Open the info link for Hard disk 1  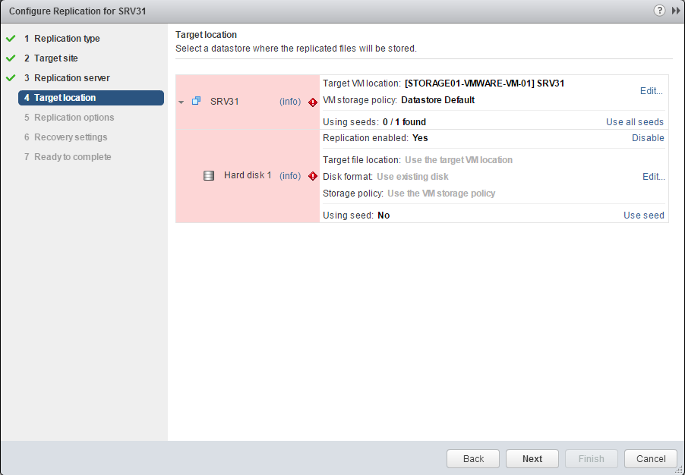(x=290, y=175)
